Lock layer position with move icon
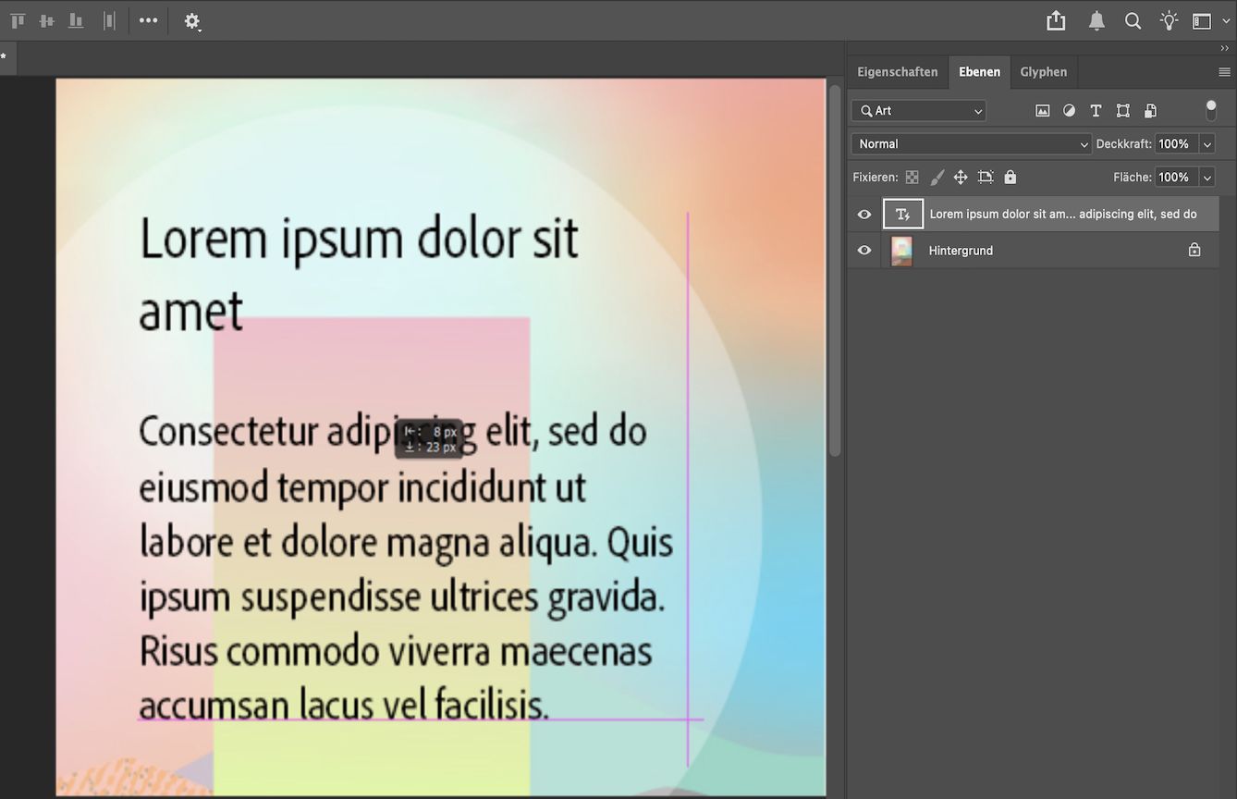This screenshot has width=1237, height=799. coord(960,177)
